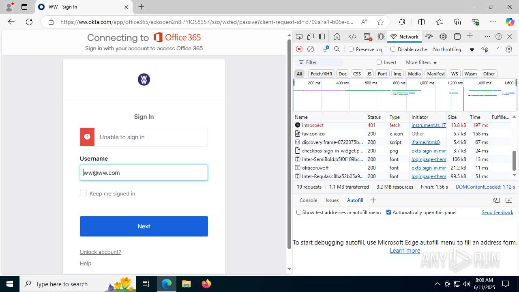This screenshot has width=519, height=292.
Task: Open Edge Settings and more menu
Action: [493, 22]
